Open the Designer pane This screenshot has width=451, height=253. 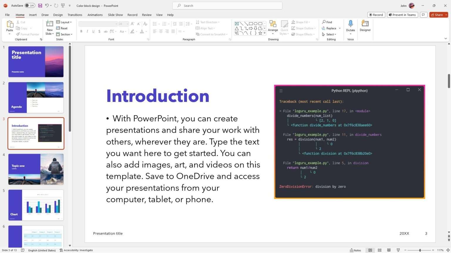click(365, 26)
